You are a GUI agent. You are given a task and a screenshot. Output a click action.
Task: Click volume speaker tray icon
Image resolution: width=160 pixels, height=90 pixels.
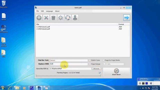[x=143, y=88]
